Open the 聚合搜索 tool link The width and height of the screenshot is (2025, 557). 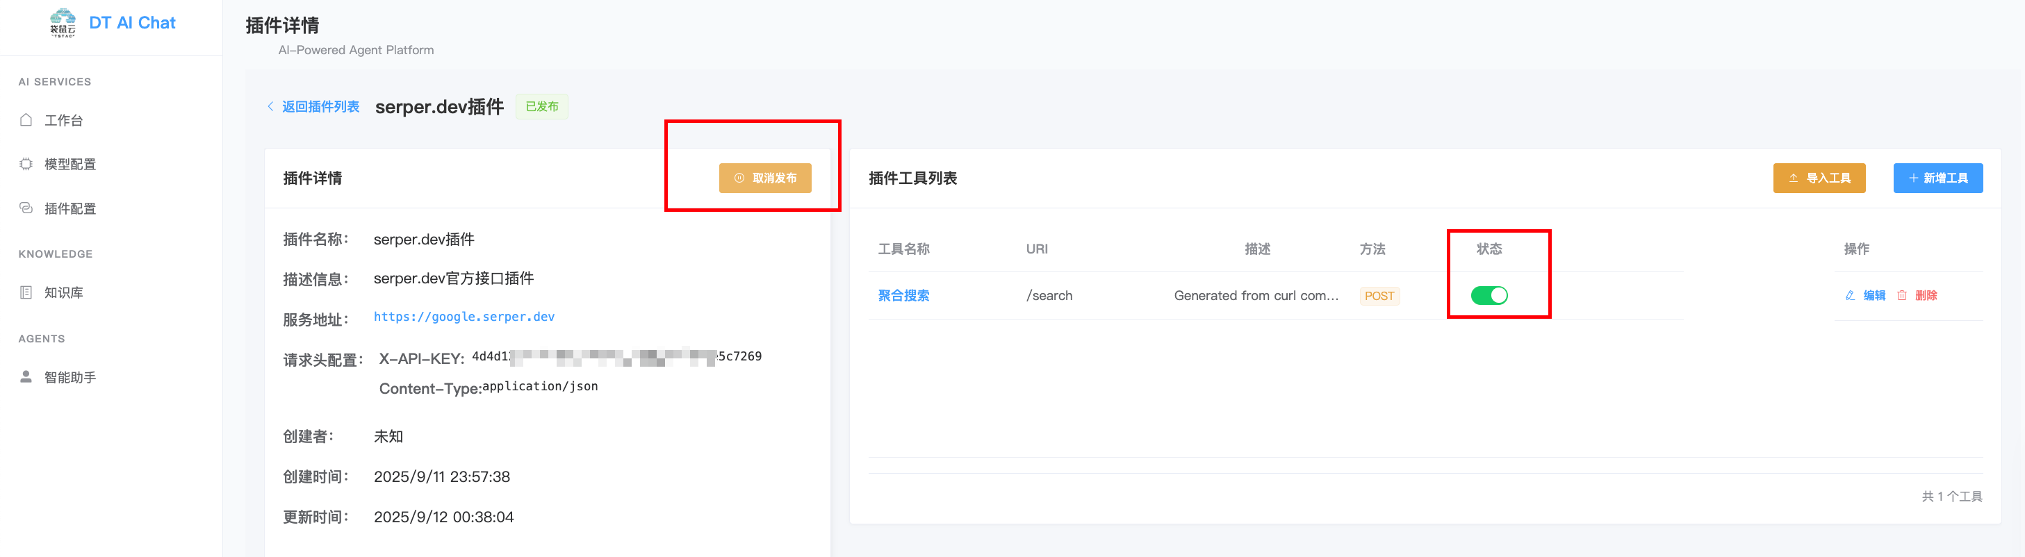coord(903,295)
